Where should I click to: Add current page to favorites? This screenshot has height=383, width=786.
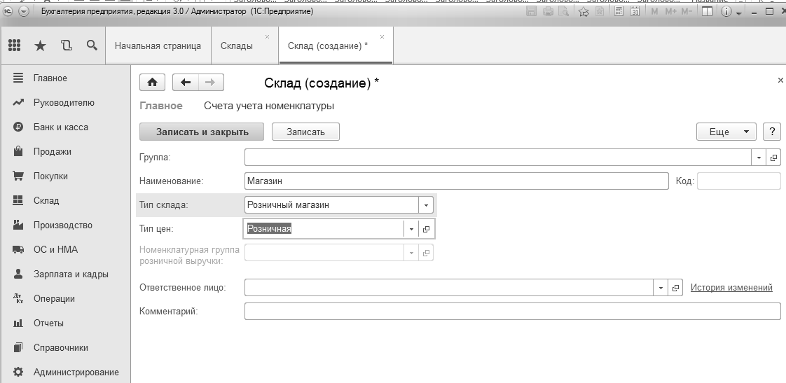583,12
